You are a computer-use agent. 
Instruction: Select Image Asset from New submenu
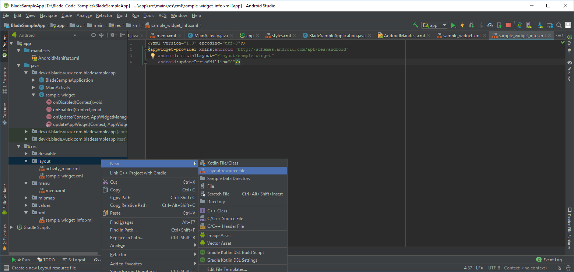click(x=243, y=236)
